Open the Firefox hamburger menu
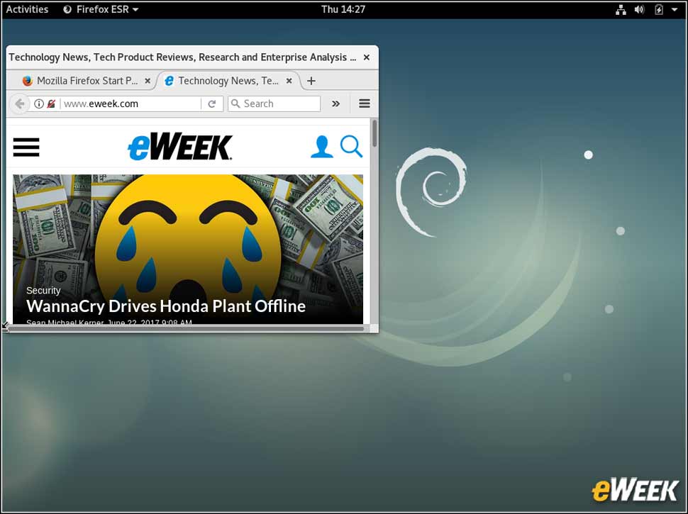688x514 pixels. pyautogui.click(x=364, y=104)
